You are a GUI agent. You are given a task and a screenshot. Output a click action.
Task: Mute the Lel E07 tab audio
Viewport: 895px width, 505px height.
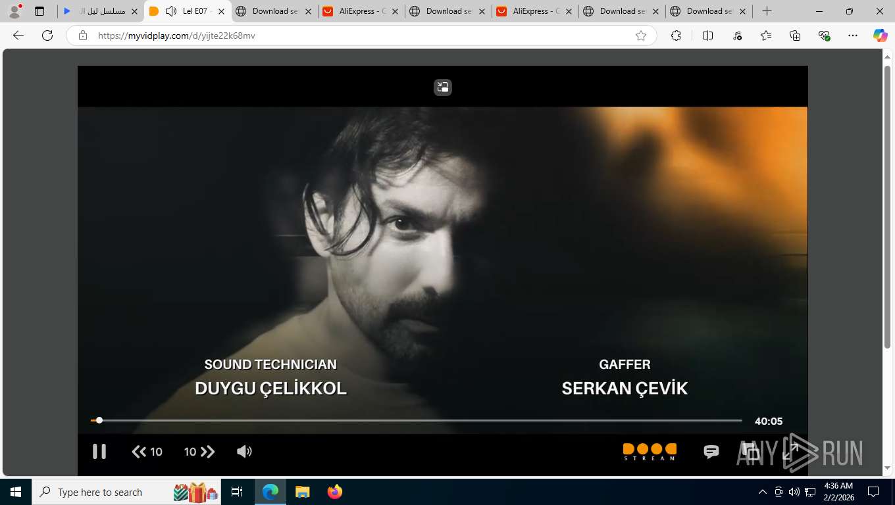click(171, 11)
